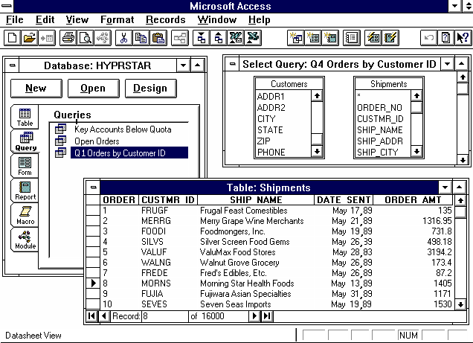Screen dimensions: 473x343
Task: Go to last record in Shipments table
Action: point(267,316)
